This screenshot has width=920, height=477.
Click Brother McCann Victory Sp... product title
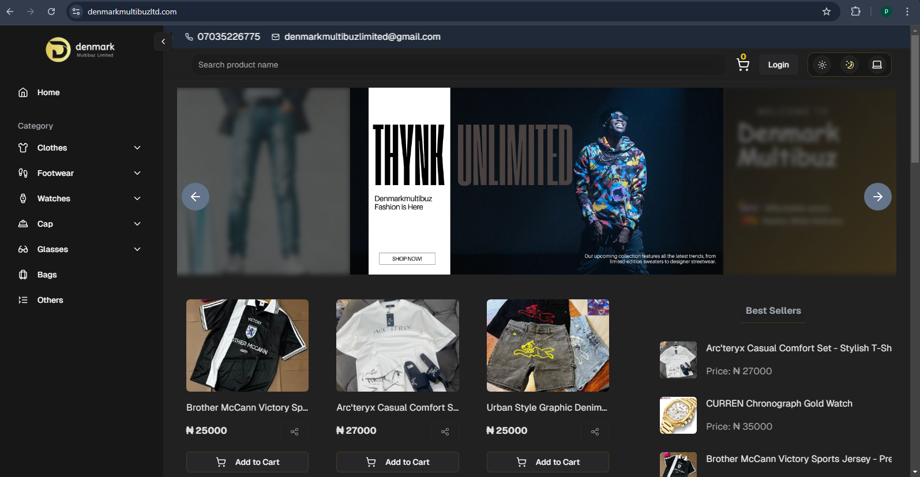[x=247, y=407]
